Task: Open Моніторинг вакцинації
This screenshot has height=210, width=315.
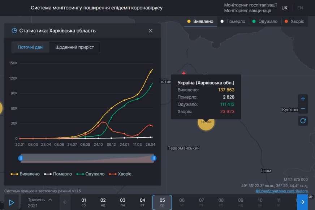Action: pyautogui.click(x=247, y=10)
